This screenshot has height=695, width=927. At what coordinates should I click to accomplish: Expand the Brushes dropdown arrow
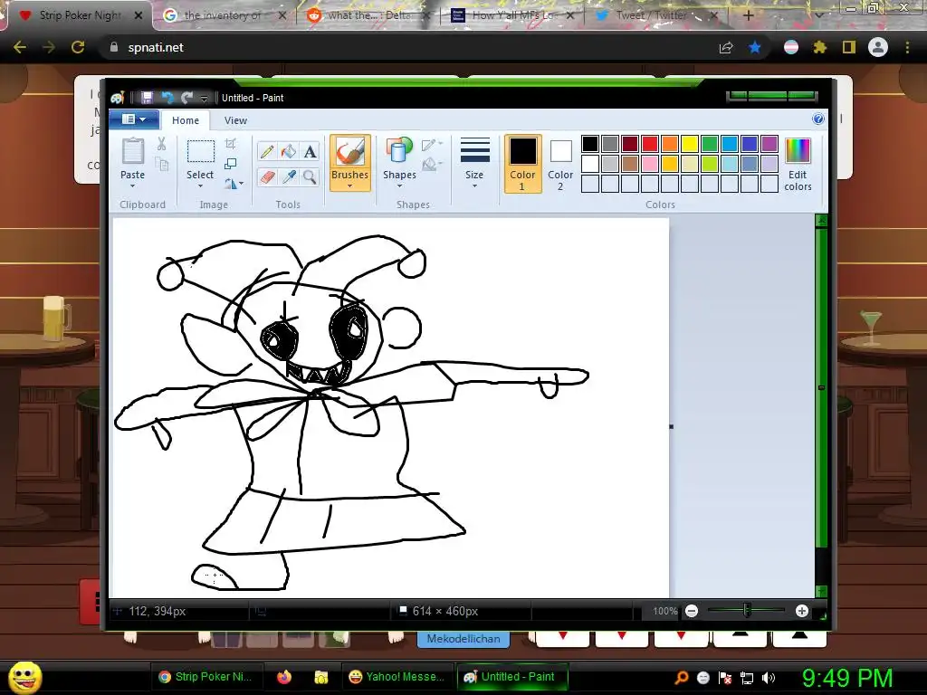point(350,186)
